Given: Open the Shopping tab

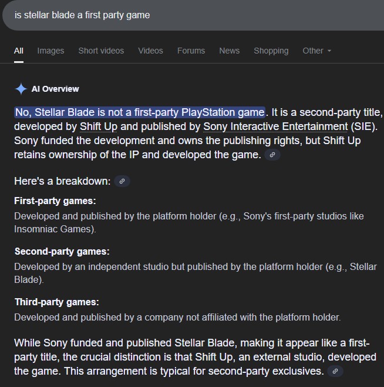Looking at the screenshot, I should click(271, 51).
